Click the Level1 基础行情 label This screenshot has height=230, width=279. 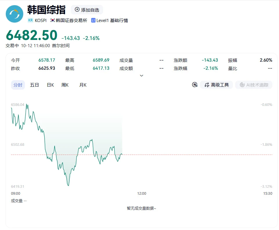click(112, 20)
